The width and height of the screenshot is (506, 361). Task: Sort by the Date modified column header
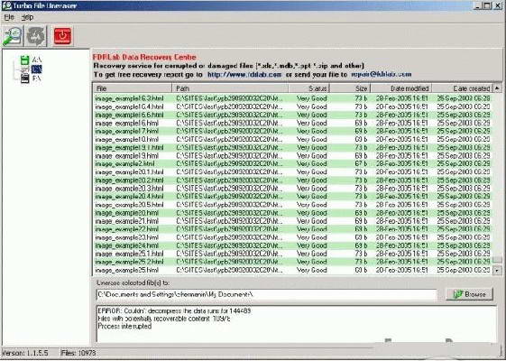(x=401, y=88)
